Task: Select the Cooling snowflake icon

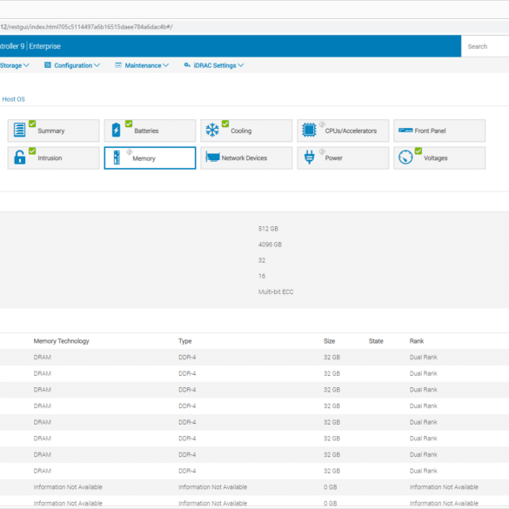Action: pos(212,130)
